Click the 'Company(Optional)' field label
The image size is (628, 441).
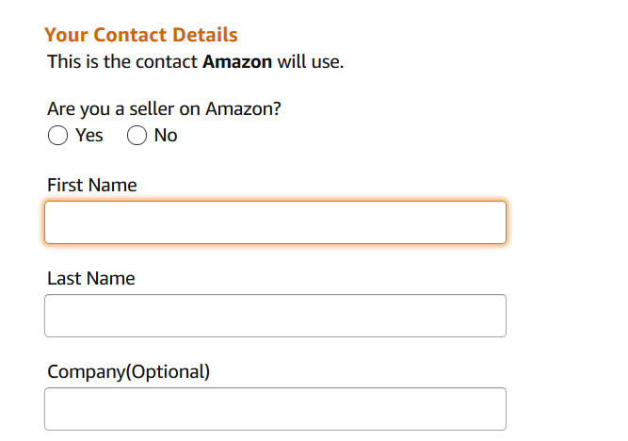coord(129,372)
